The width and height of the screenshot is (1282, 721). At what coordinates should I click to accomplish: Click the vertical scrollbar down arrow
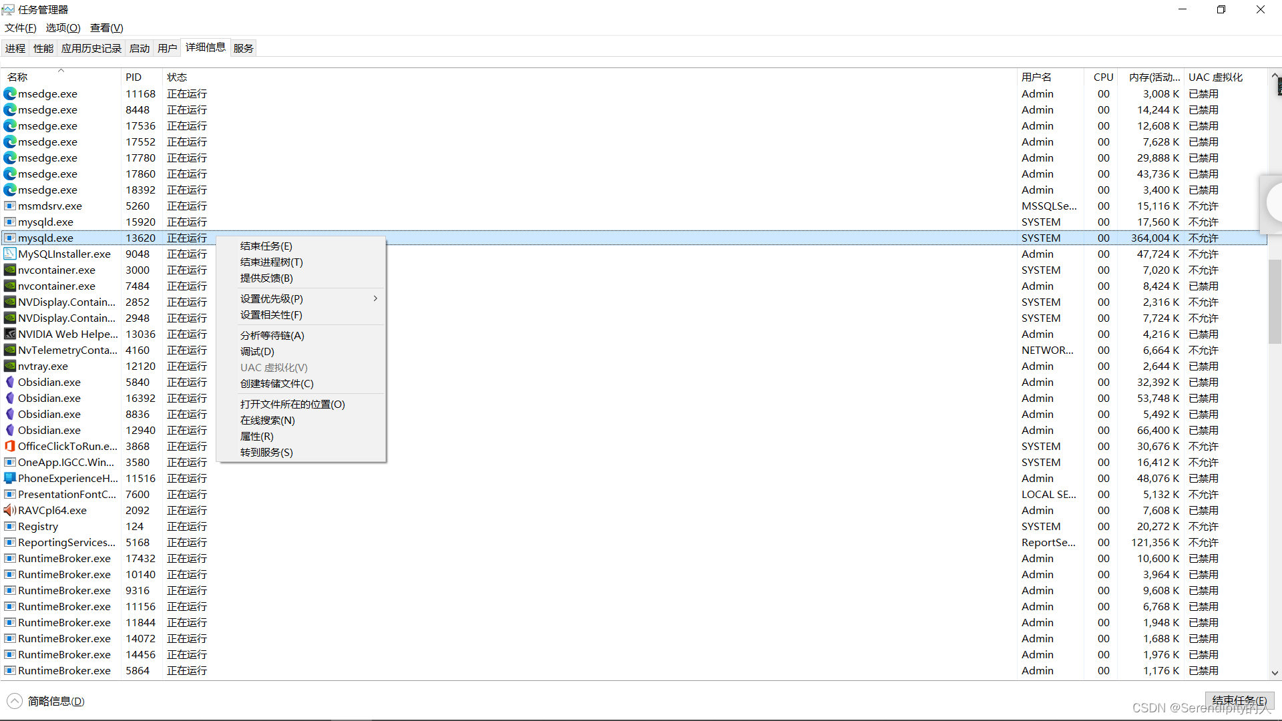1275,673
